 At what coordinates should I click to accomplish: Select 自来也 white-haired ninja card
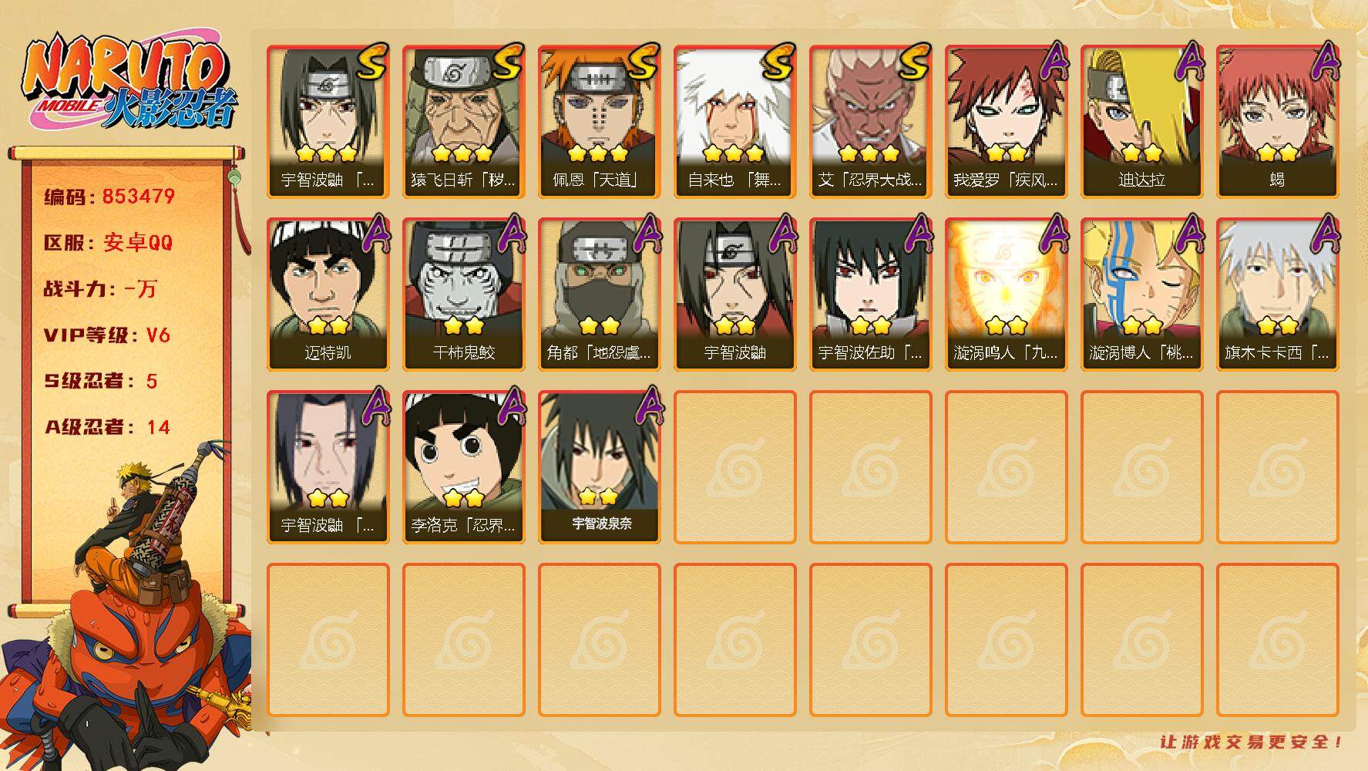pyautogui.click(x=734, y=122)
